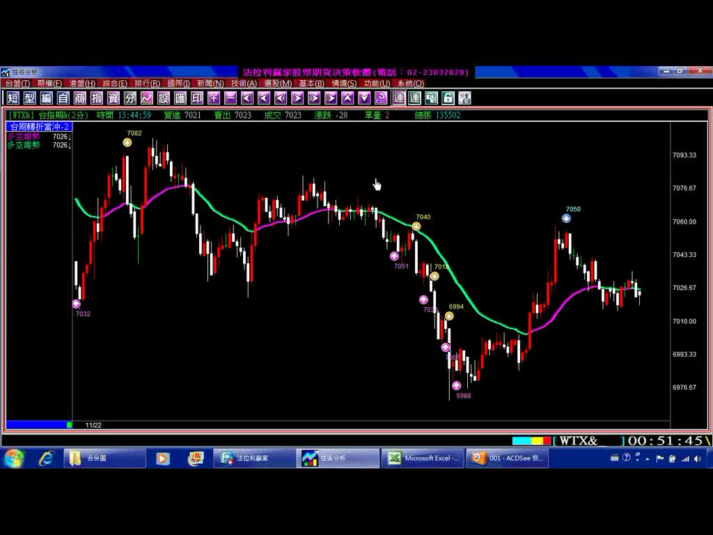Open the 國際(I) menu
This screenshot has width=713, height=535.
[179, 84]
